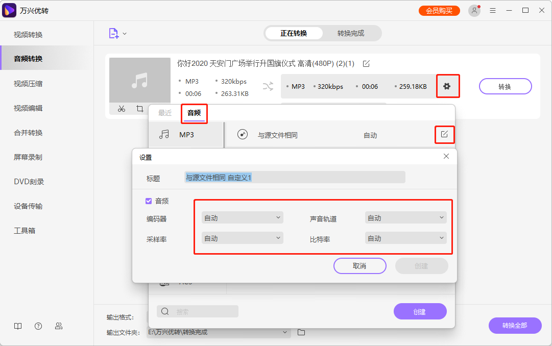Screen dimensions: 552x346
Task: Open the output folder browse icon
Action: [301, 332]
